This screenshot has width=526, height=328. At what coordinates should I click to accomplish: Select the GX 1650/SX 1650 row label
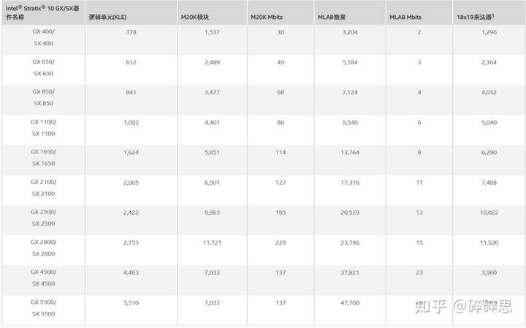(44, 157)
